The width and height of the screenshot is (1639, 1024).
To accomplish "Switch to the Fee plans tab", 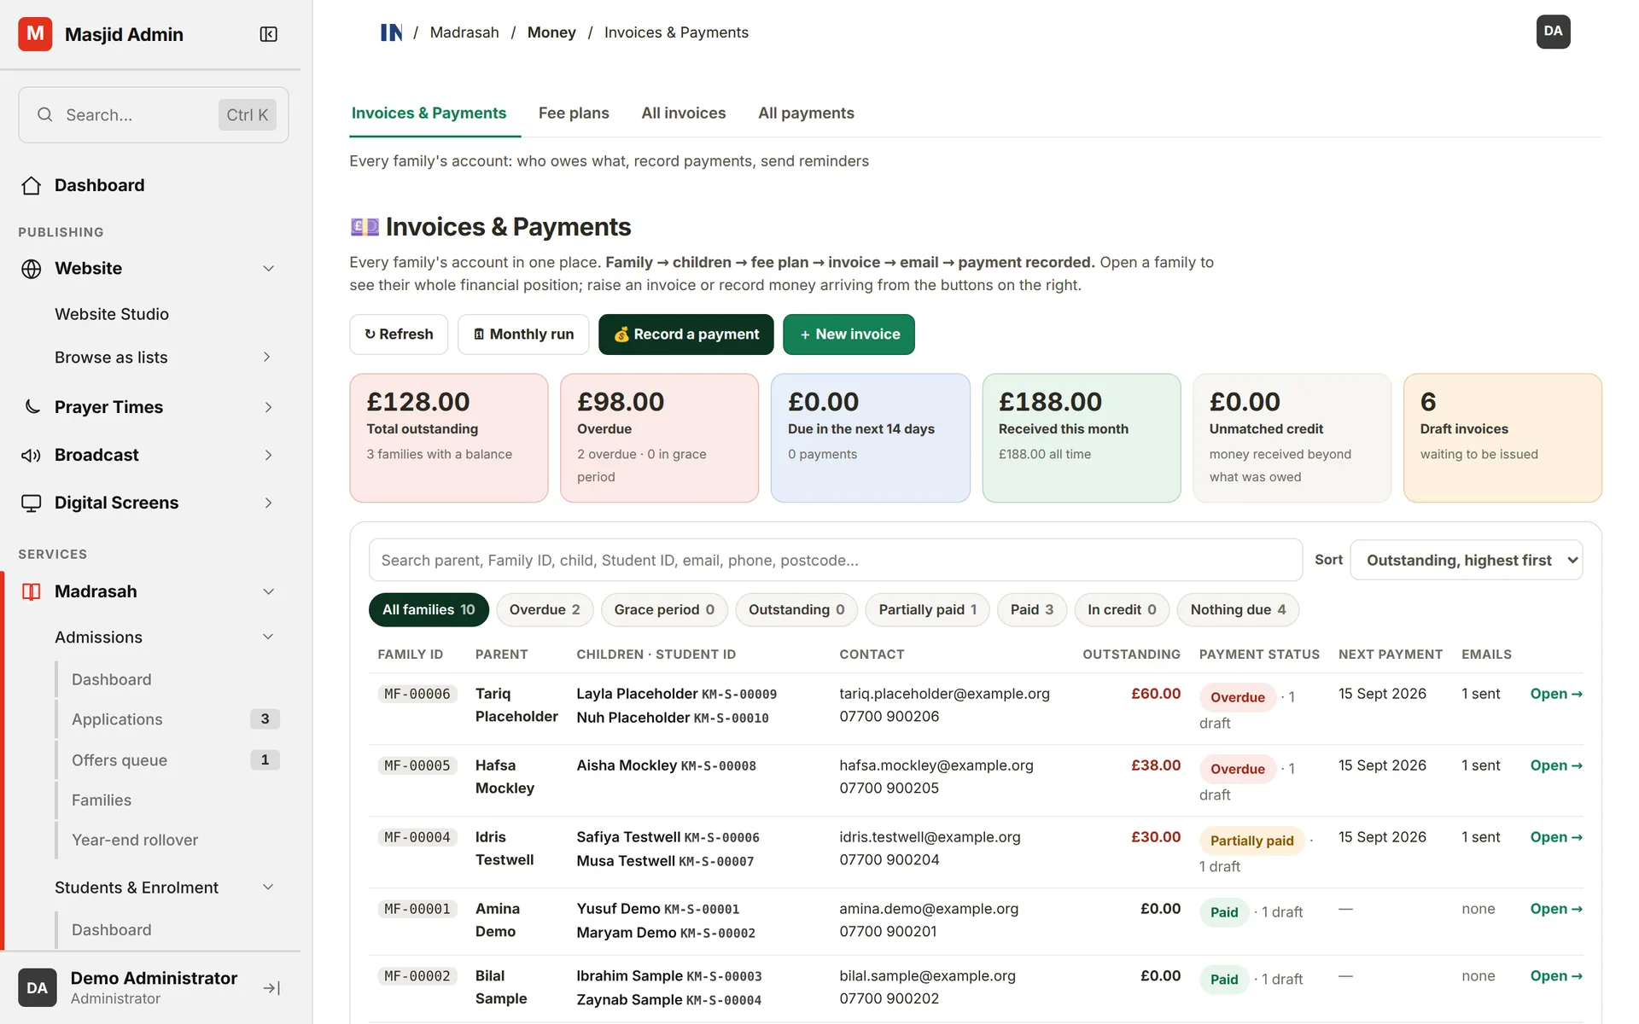I will coord(574,113).
